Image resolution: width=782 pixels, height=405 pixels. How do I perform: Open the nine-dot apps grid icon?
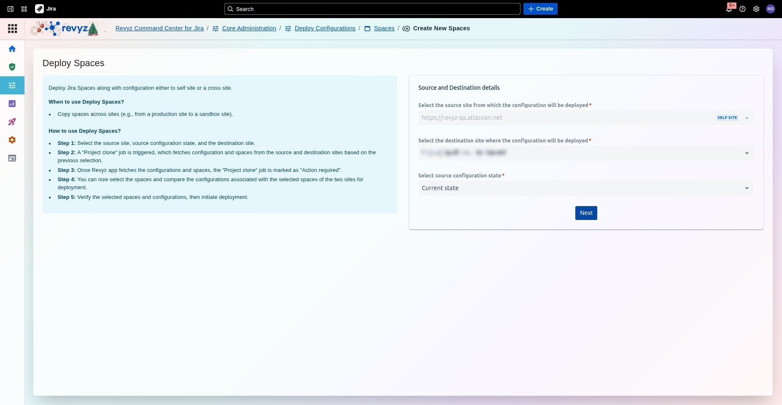(13, 29)
